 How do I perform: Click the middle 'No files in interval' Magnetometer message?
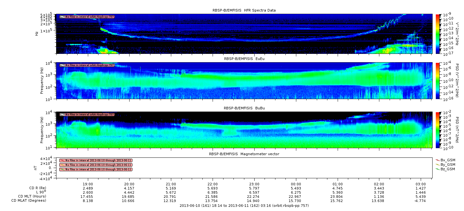tap(98, 165)
